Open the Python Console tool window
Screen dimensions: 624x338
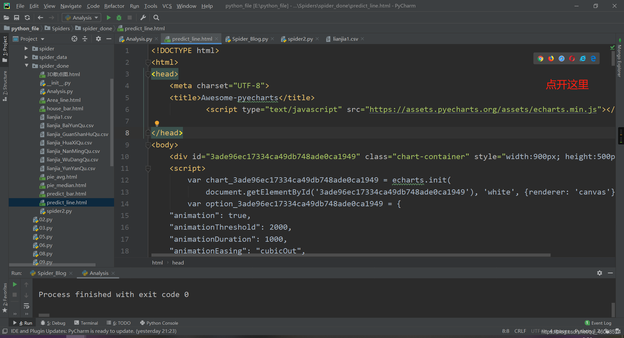(x=159, y=323)
